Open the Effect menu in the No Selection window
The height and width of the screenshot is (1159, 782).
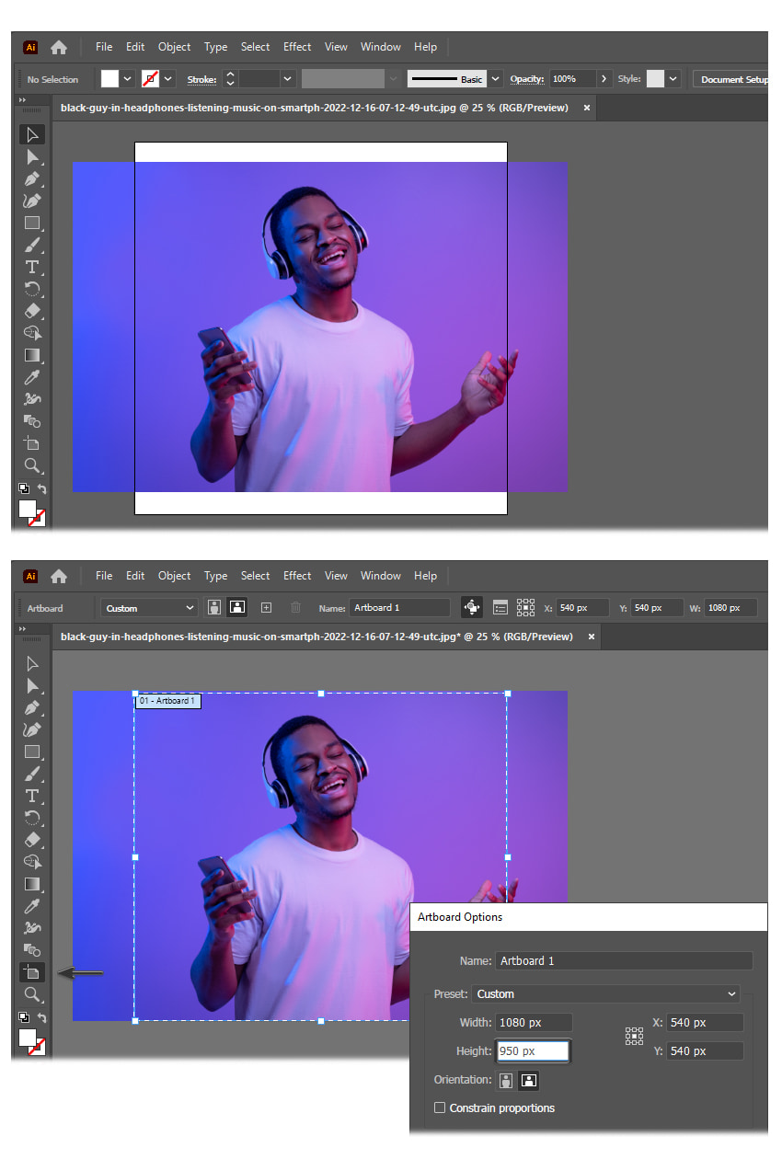[x=297, y=47]
